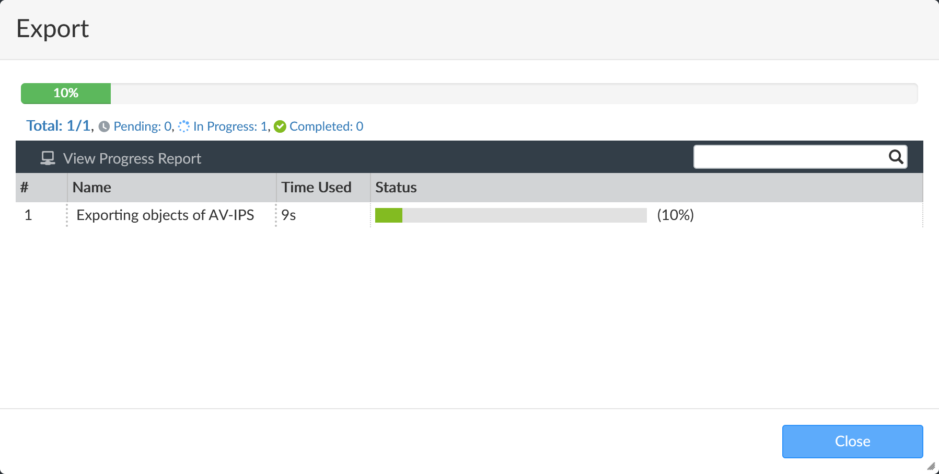Viewport: 939px width, 474px height.
Task: Open View Progress Report
Action: pyautogui.click(x=132, y=158)
